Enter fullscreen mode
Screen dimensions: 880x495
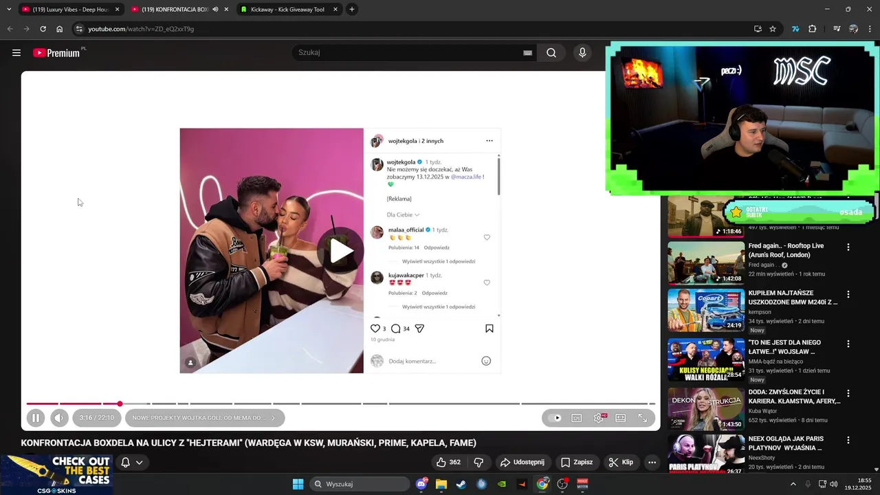(x=643, y=418)
